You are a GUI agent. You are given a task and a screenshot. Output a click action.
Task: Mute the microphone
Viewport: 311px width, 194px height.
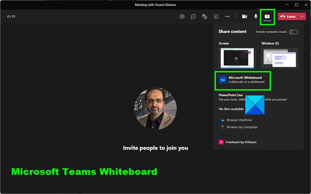coord(256,16)
